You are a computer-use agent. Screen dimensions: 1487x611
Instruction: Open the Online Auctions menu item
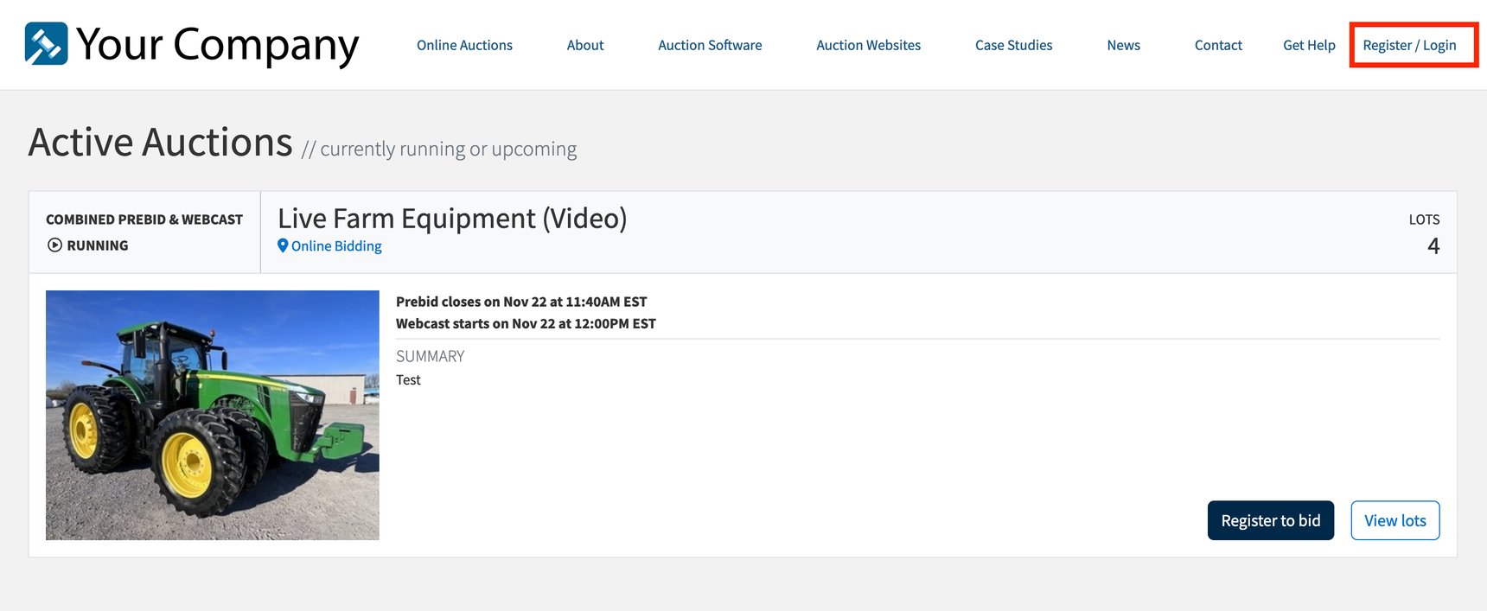coord(464,45)
